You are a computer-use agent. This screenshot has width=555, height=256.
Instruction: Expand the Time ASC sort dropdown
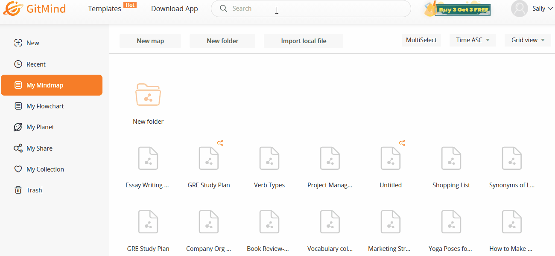[x=473, y=40]
